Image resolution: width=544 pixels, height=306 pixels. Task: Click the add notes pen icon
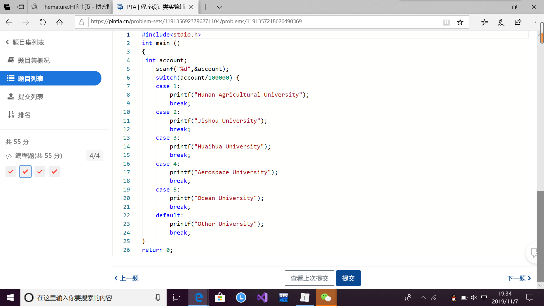[x=501, y=22]
